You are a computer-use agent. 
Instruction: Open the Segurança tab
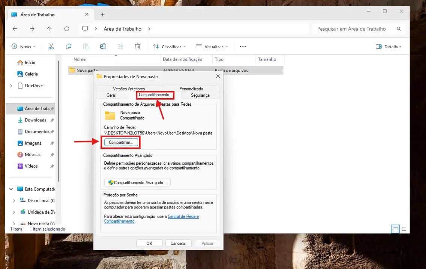(x=200, y=95)
